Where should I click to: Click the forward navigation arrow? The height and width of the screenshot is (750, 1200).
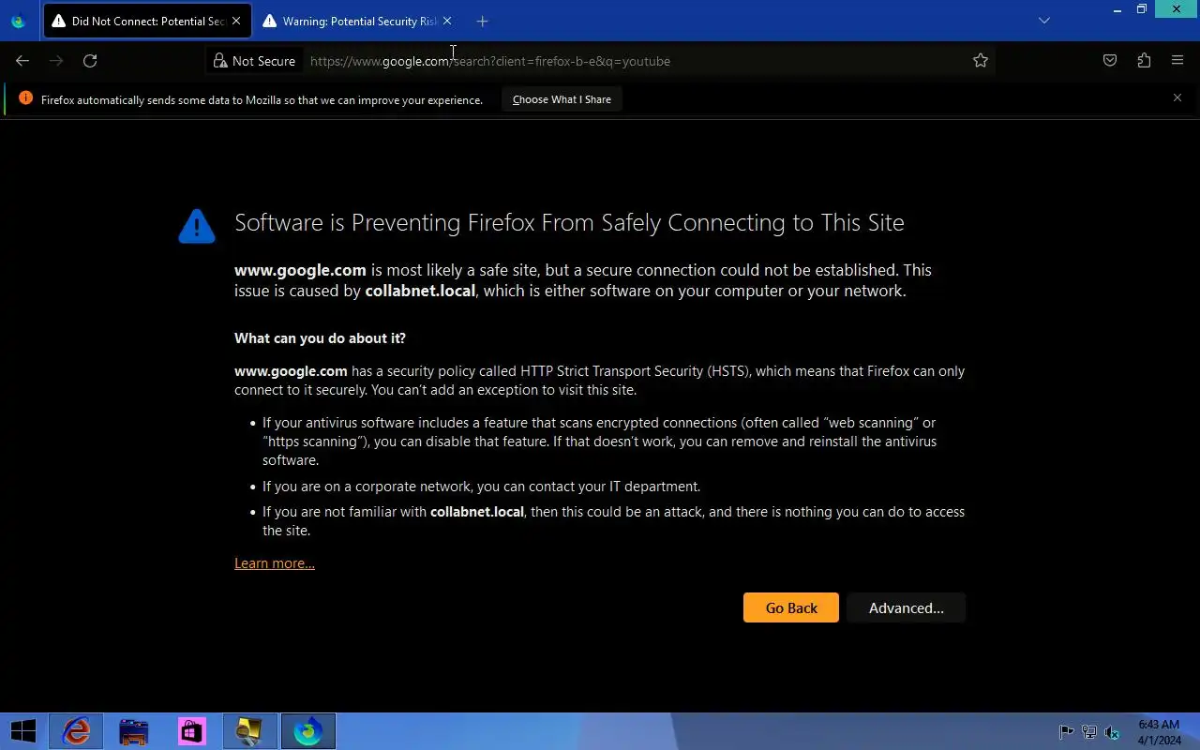(56, 61)
